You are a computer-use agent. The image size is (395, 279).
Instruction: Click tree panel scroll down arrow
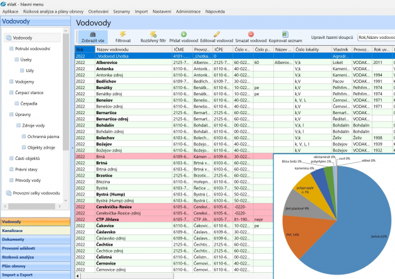66,201
